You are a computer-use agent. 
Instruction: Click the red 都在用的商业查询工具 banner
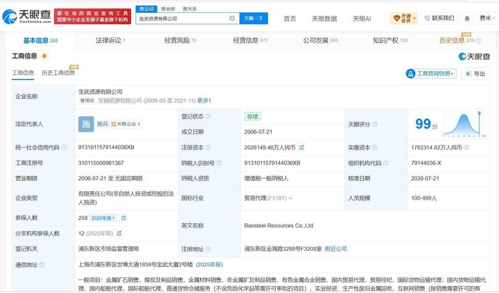click(x=93, y=16)
